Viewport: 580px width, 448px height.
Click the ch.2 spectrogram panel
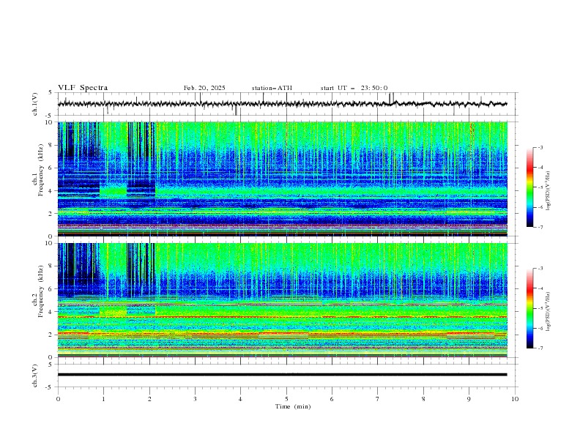pyautogui.click(x=283, y=300)
